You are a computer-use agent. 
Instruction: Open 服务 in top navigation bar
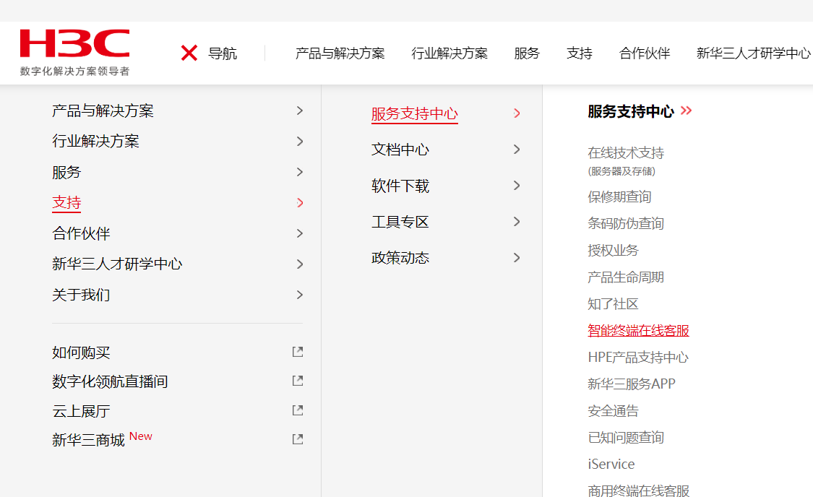point(527,53)
